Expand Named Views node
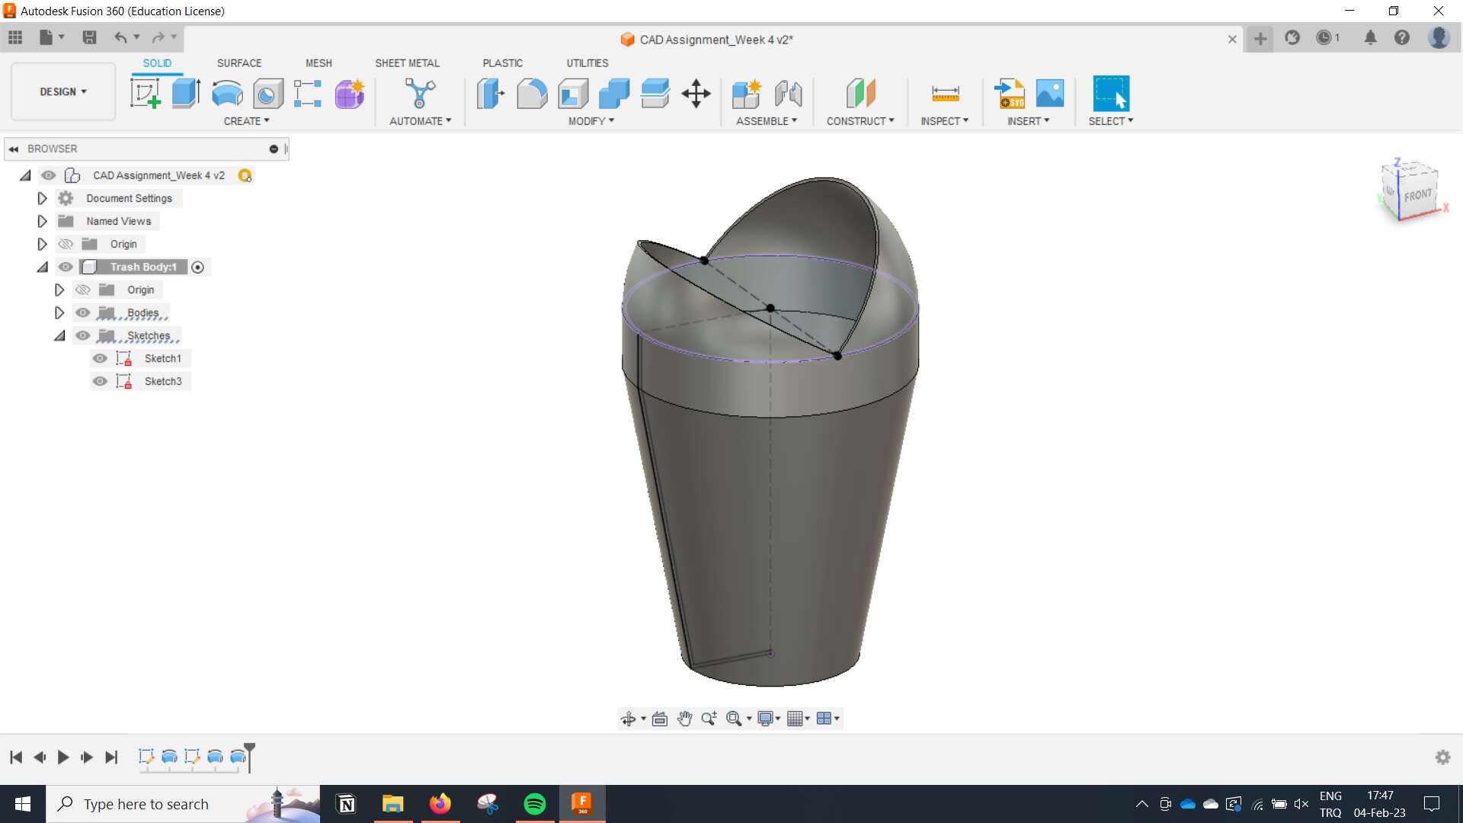This screenshot has width=1463, height=823. point(43,221)
